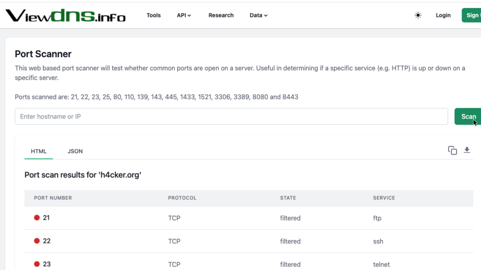Open the Tools menu
Image resolution: width=481 pixels, height=270 pixels.
pos(154,15)
